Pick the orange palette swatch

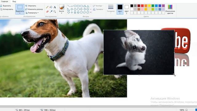coord(146,6)
